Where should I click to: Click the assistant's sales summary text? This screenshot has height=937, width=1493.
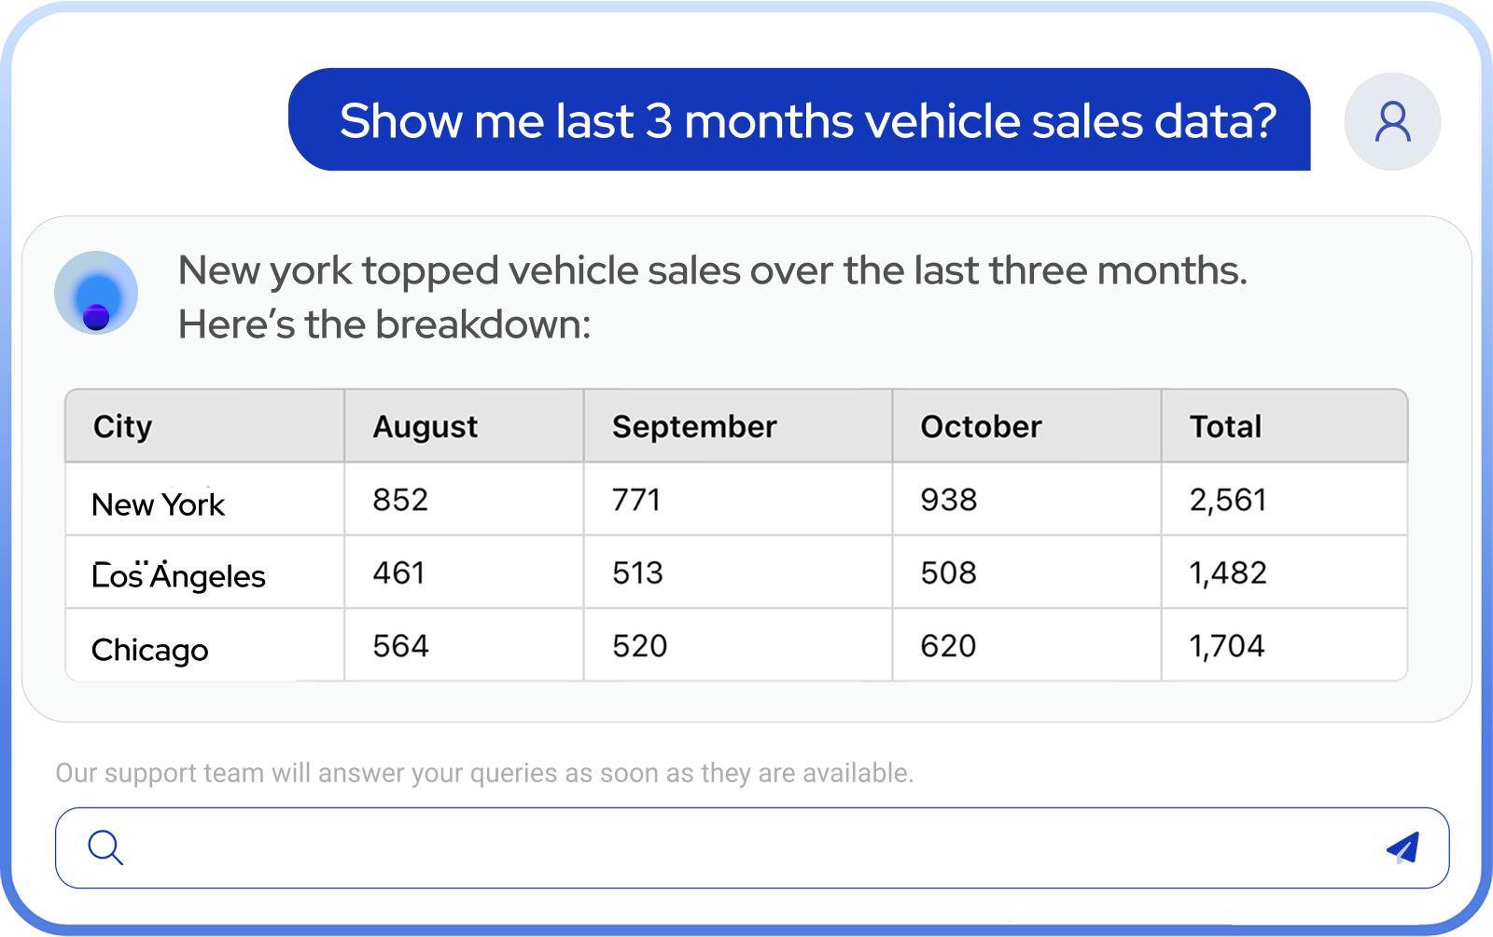pyautogui.click(x=712, y=296)
